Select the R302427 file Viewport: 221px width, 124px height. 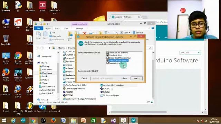[x=68, y=92]
